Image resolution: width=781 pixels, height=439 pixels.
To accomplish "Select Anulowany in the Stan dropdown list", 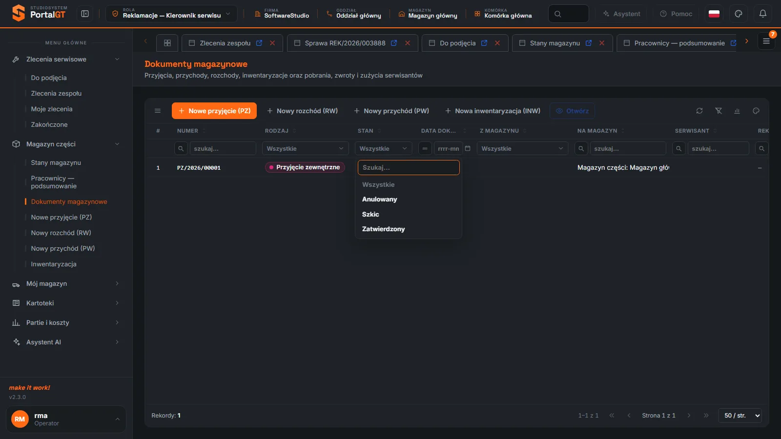I will click(409, 199).
